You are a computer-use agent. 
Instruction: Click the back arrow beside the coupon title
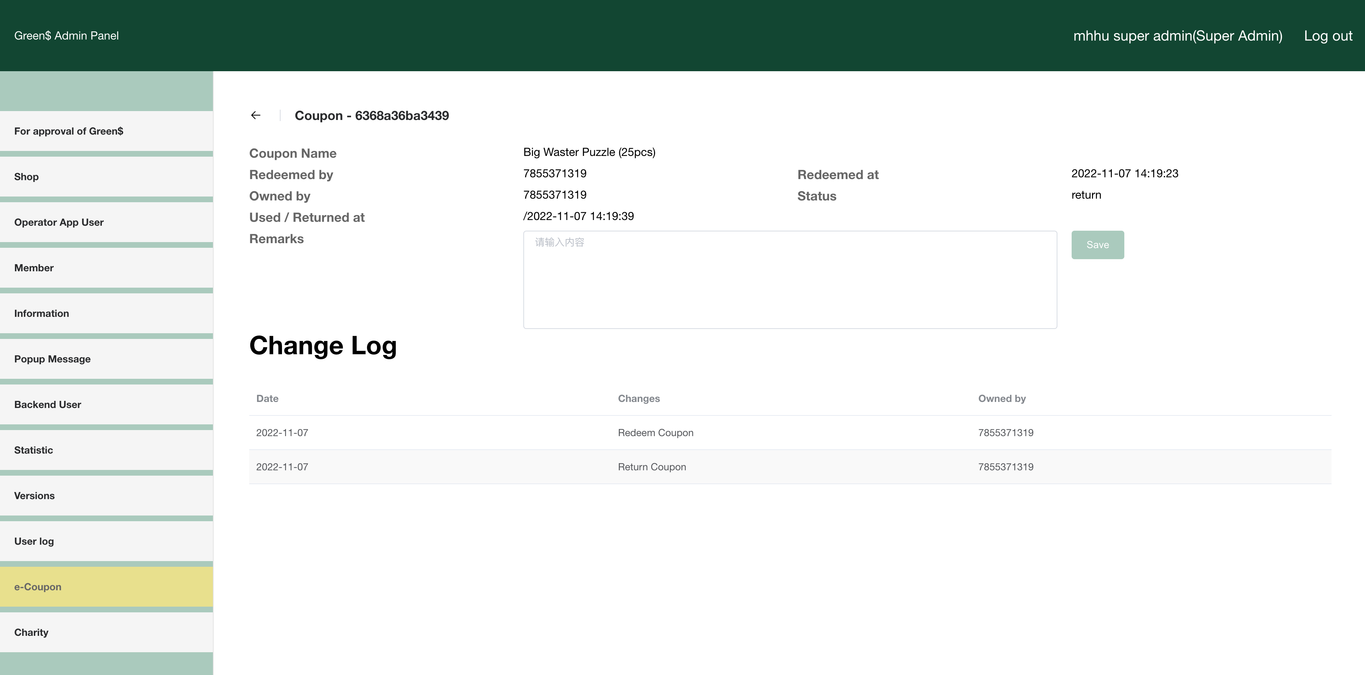click(x=256, y=115)
